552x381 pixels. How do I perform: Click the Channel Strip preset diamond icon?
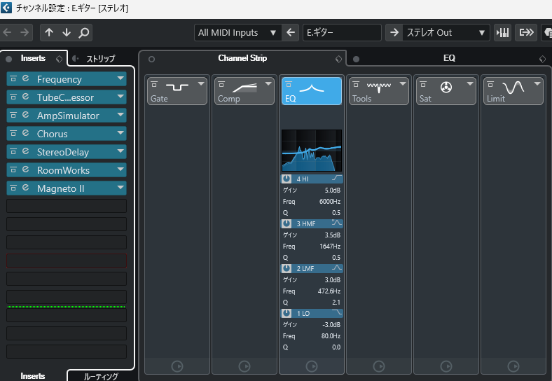pyautogui.click(x=338, y=59)
